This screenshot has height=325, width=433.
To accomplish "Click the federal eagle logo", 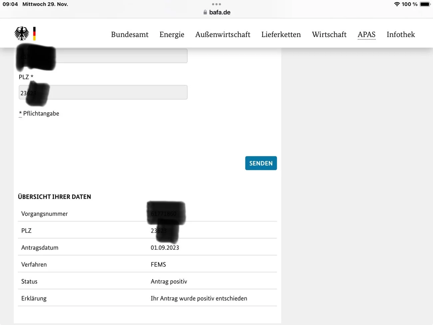I will 22,34.
